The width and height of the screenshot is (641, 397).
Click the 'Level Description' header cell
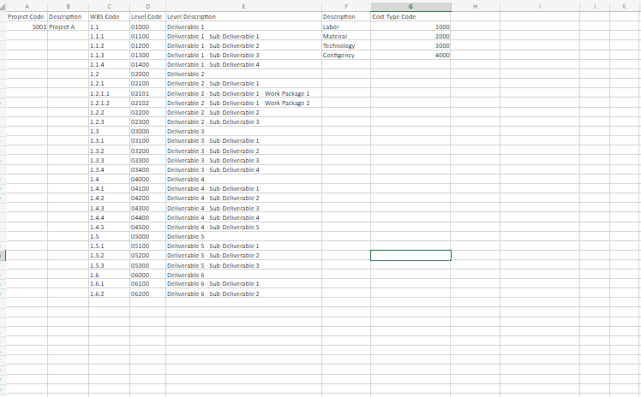[243, 17]
